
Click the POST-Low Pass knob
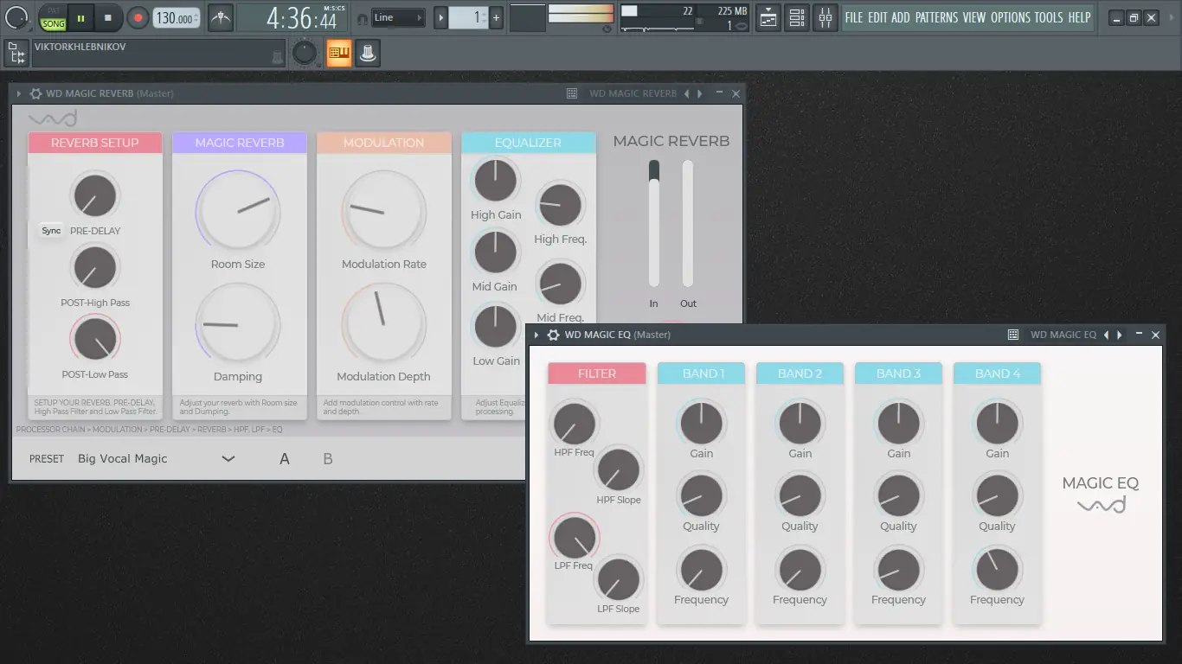tap(95, 339)
